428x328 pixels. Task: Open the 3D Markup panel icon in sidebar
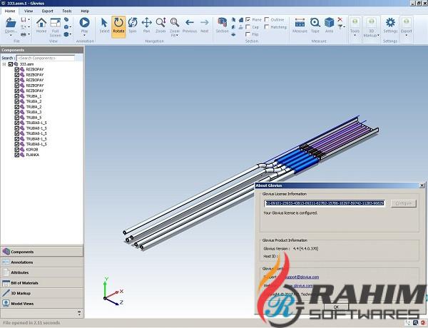pyautogui.click(x=6, y=293)
